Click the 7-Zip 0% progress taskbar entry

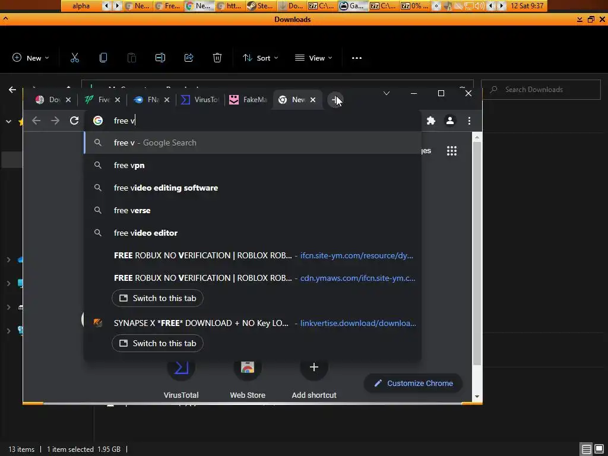414,6
